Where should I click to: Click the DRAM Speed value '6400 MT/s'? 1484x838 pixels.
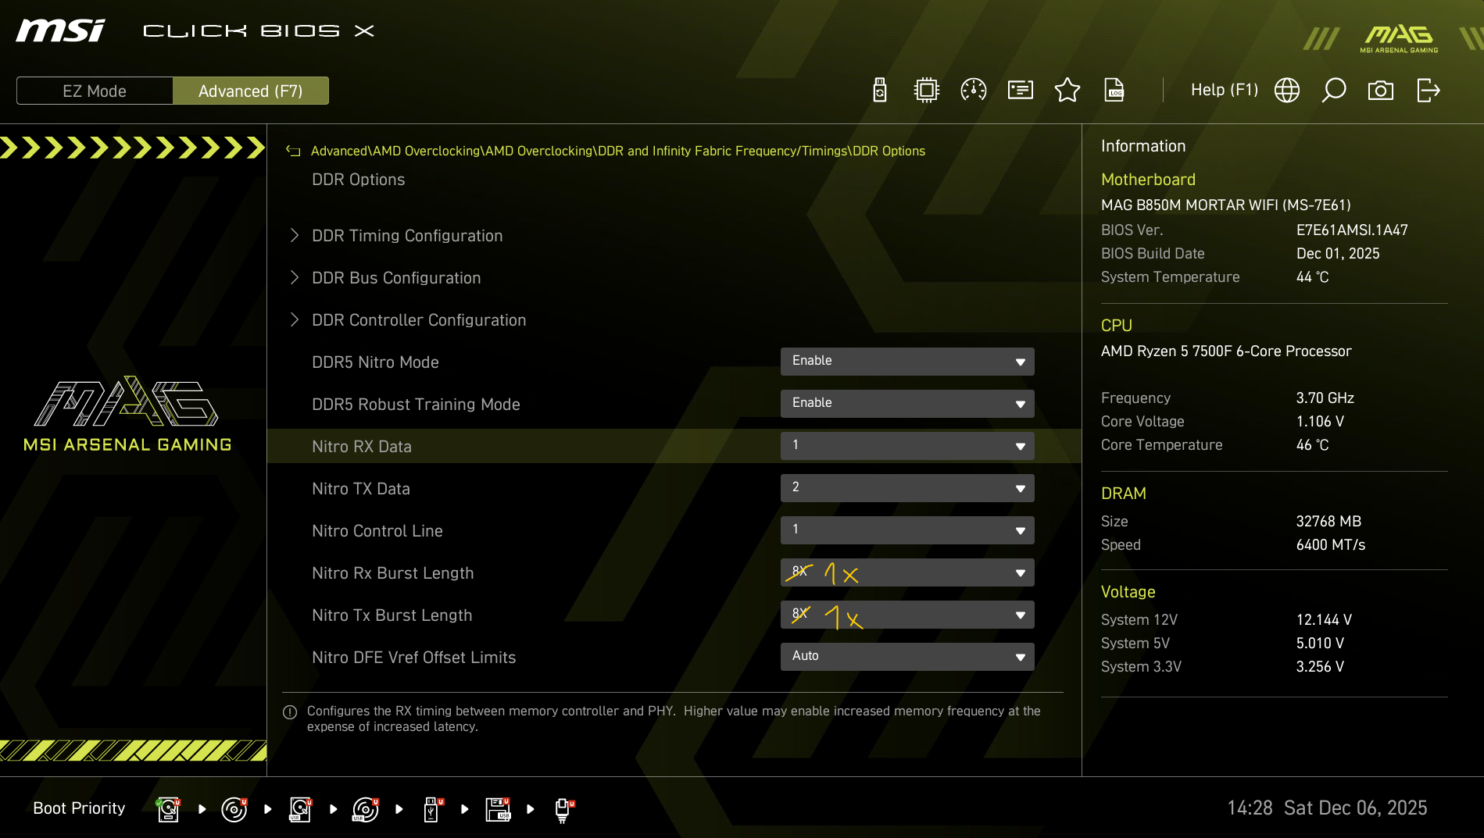pyautogui.click(x=1331, y=545)
